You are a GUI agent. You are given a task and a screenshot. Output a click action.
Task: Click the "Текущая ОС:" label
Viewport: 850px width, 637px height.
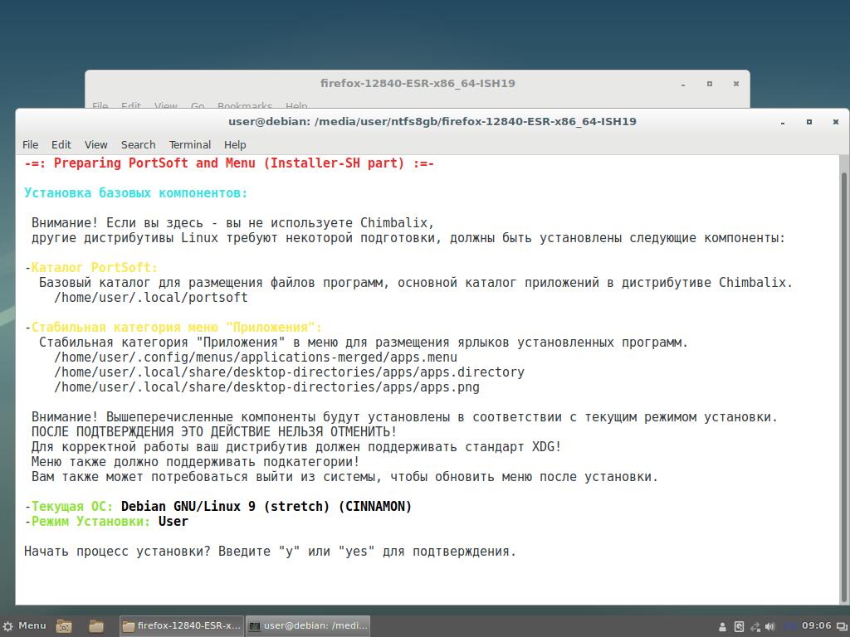pyautogui.click(x=71, y=507)
